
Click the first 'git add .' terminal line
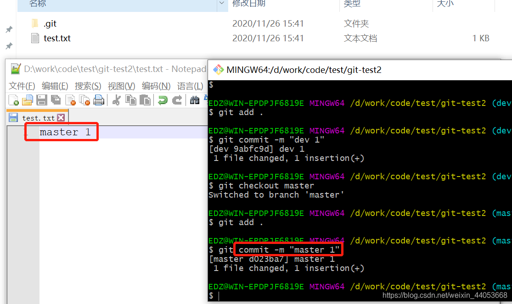point(236,112)
